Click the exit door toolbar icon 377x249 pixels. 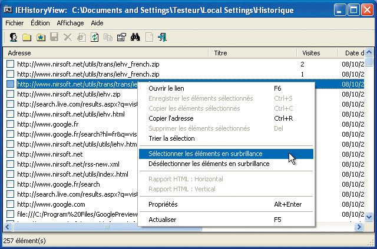point(162,38)
